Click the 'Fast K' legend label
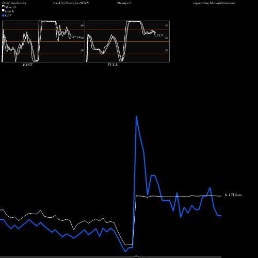Image resolution: width=258 pixels, height=258 pixels. coord(10,11)
